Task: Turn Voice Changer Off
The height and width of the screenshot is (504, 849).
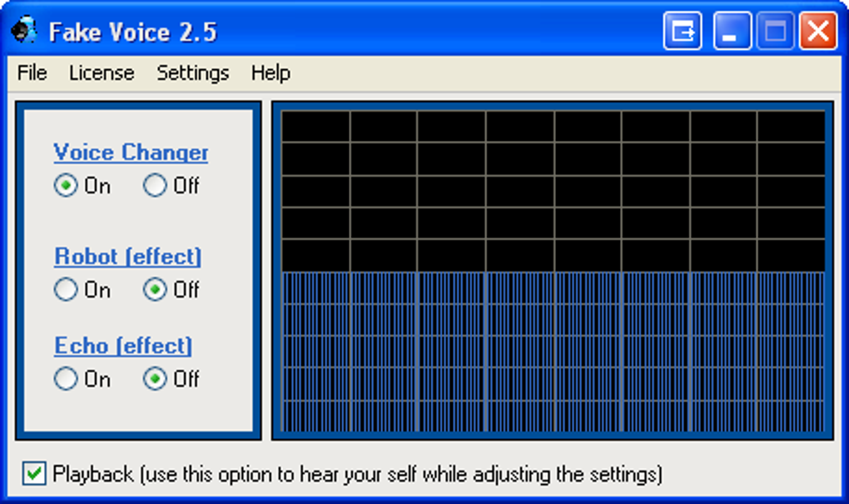Action: pos(171,185)
